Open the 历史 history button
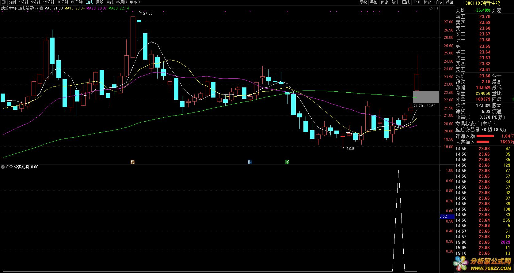The image size is (514, 273). [384, 2]
